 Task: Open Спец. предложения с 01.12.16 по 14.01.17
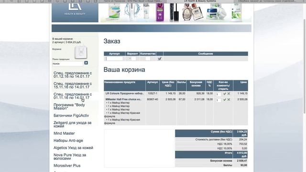(x=73, y=75)
